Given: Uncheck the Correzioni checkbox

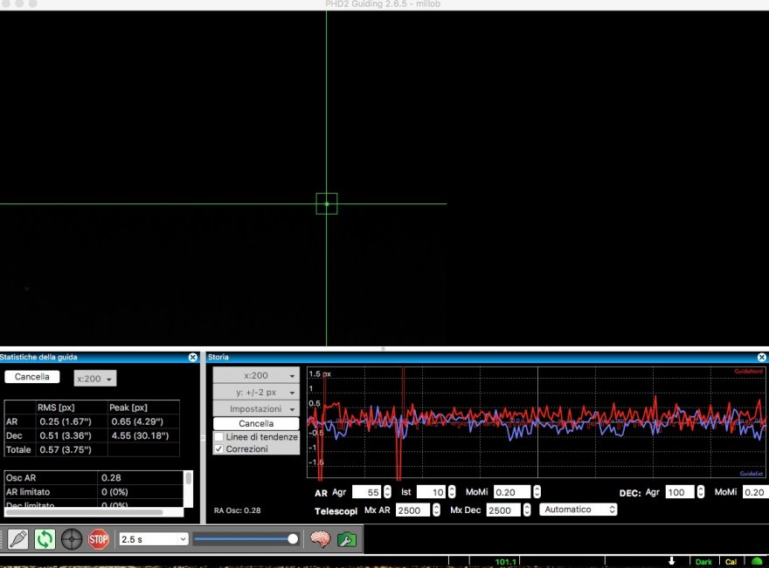Looking at the screenshot, I should coord(219,448).
